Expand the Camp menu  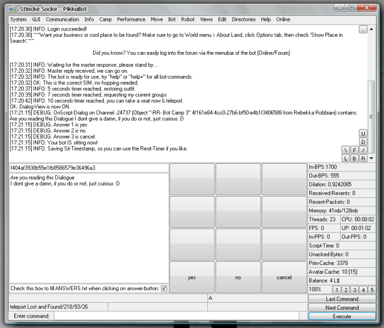click(105, 19)
